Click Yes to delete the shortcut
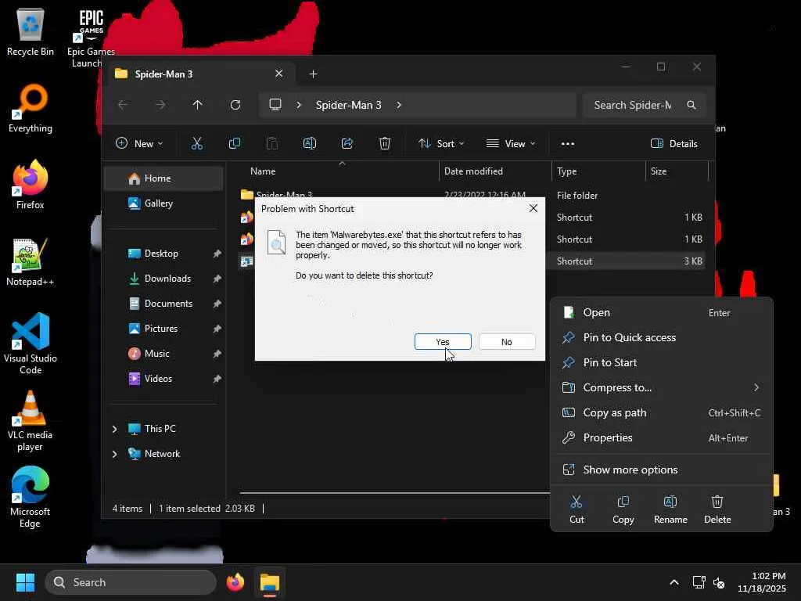801x601 pixels. [443, 342]
